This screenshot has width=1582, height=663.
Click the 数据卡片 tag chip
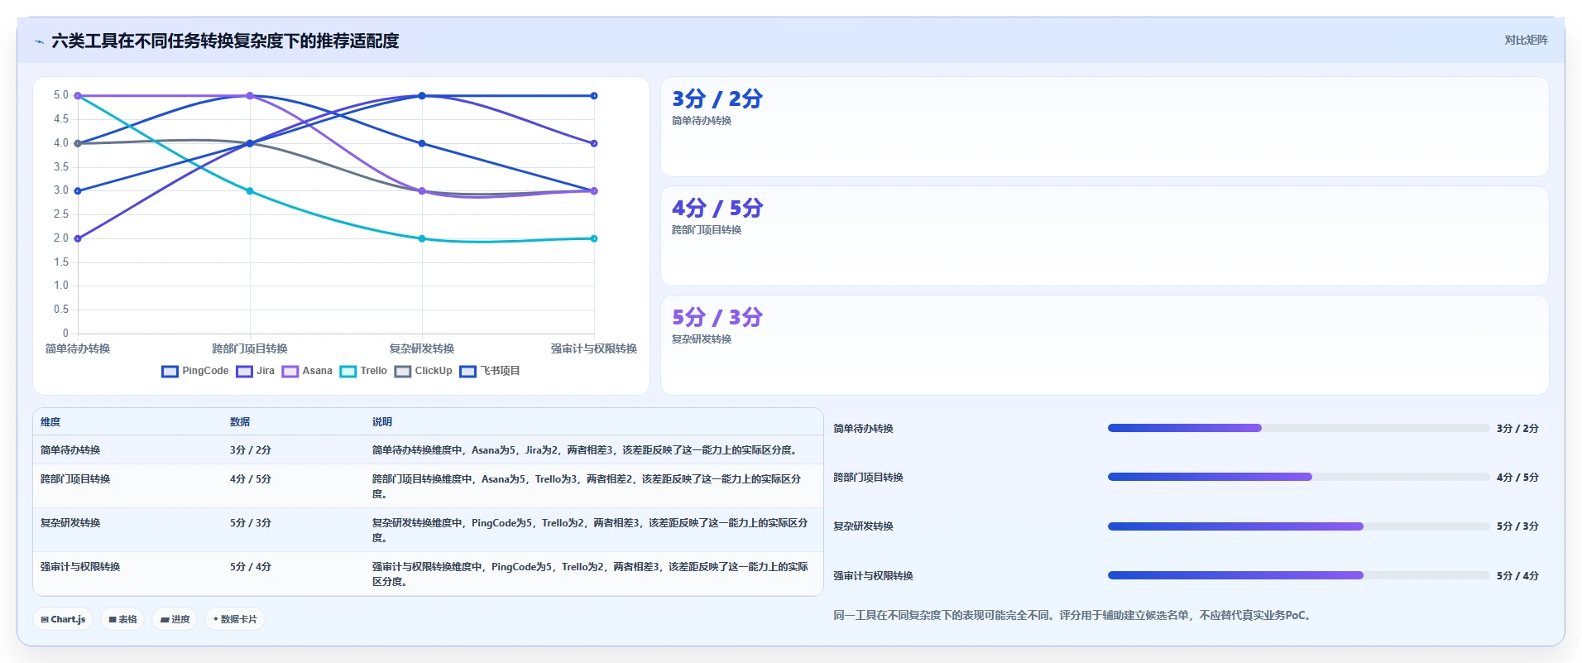tap(235, 619)
